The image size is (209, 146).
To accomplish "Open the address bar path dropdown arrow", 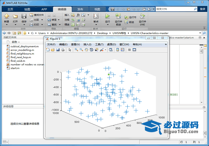I will 200,33.
